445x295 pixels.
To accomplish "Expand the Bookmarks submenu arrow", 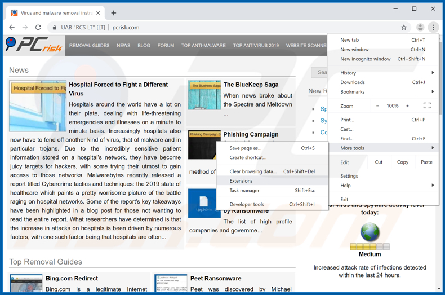I will tap(433, 91).
